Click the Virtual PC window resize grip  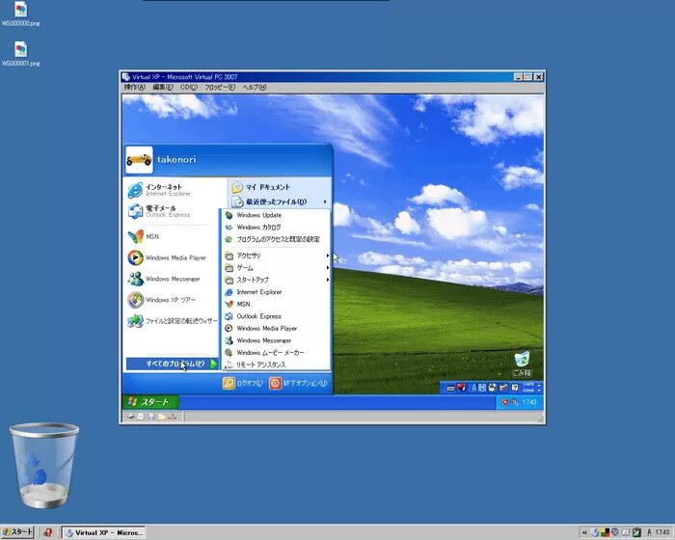pyautogui.click(x=540, y=419)
